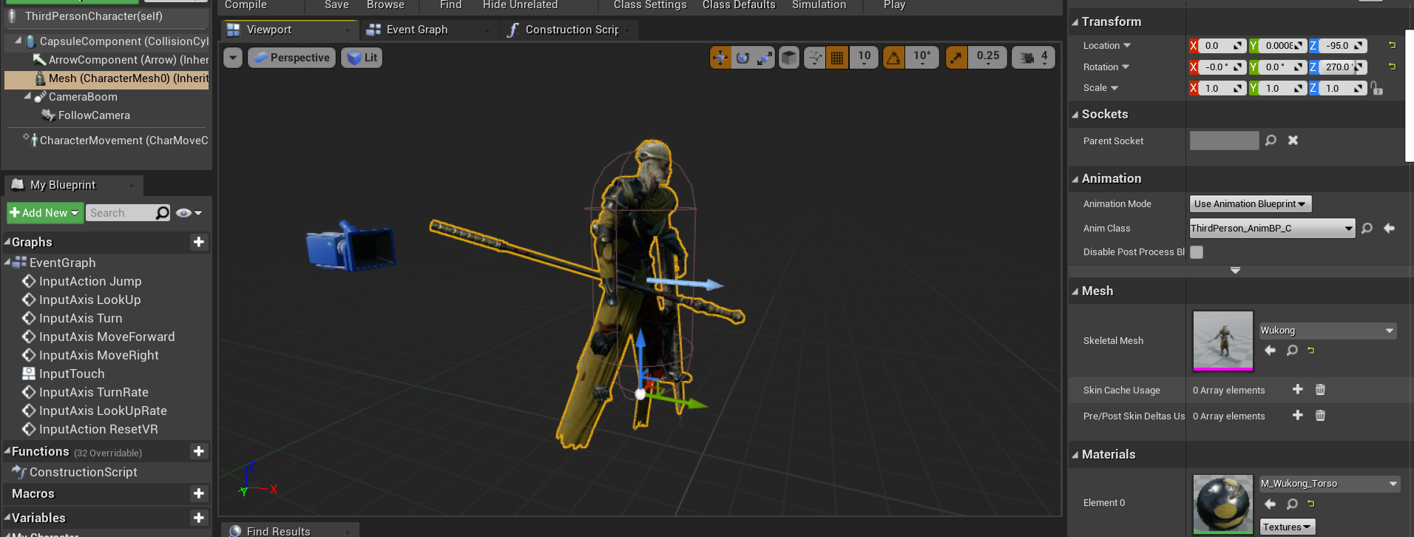Select InputAction Jump event

click(90, 281)
